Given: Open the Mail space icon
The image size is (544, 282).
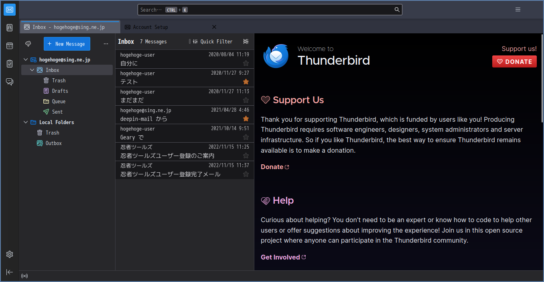Looking at the screenshot, I should coord(10,10).
